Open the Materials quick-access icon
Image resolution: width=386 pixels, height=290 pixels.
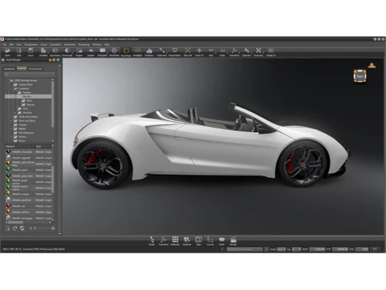point(175,241)
